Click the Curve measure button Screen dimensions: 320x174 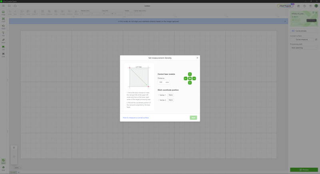point(302,39)
